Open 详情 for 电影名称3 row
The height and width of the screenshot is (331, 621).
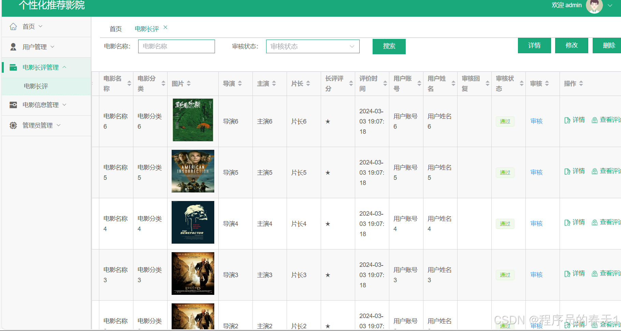tap(575, 274)
